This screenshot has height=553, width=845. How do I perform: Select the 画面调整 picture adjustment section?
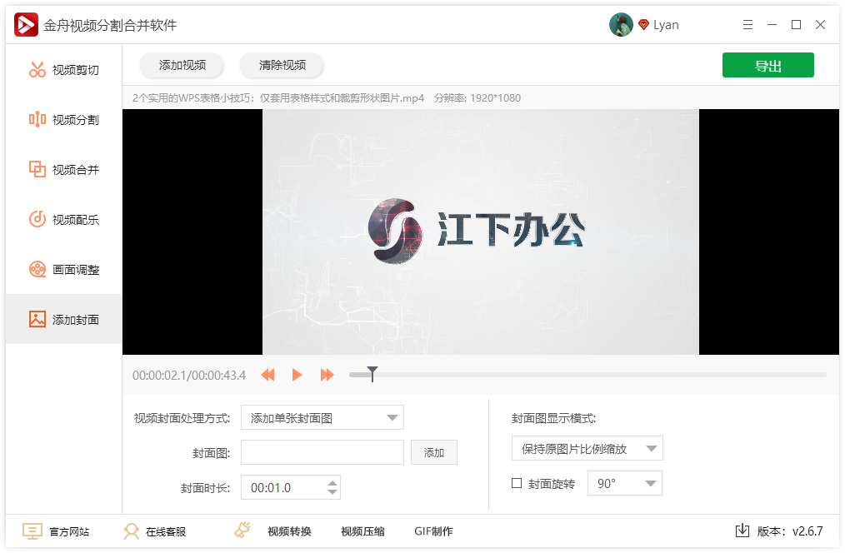63,270
